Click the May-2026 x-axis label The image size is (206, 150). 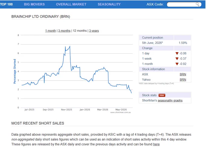(121, 110)
